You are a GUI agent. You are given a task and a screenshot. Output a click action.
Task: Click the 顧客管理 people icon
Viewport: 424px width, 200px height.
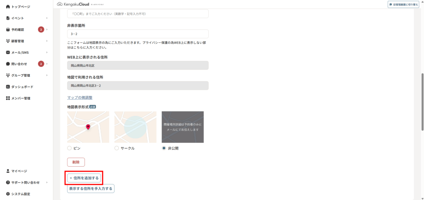click(x=8, y=41)
